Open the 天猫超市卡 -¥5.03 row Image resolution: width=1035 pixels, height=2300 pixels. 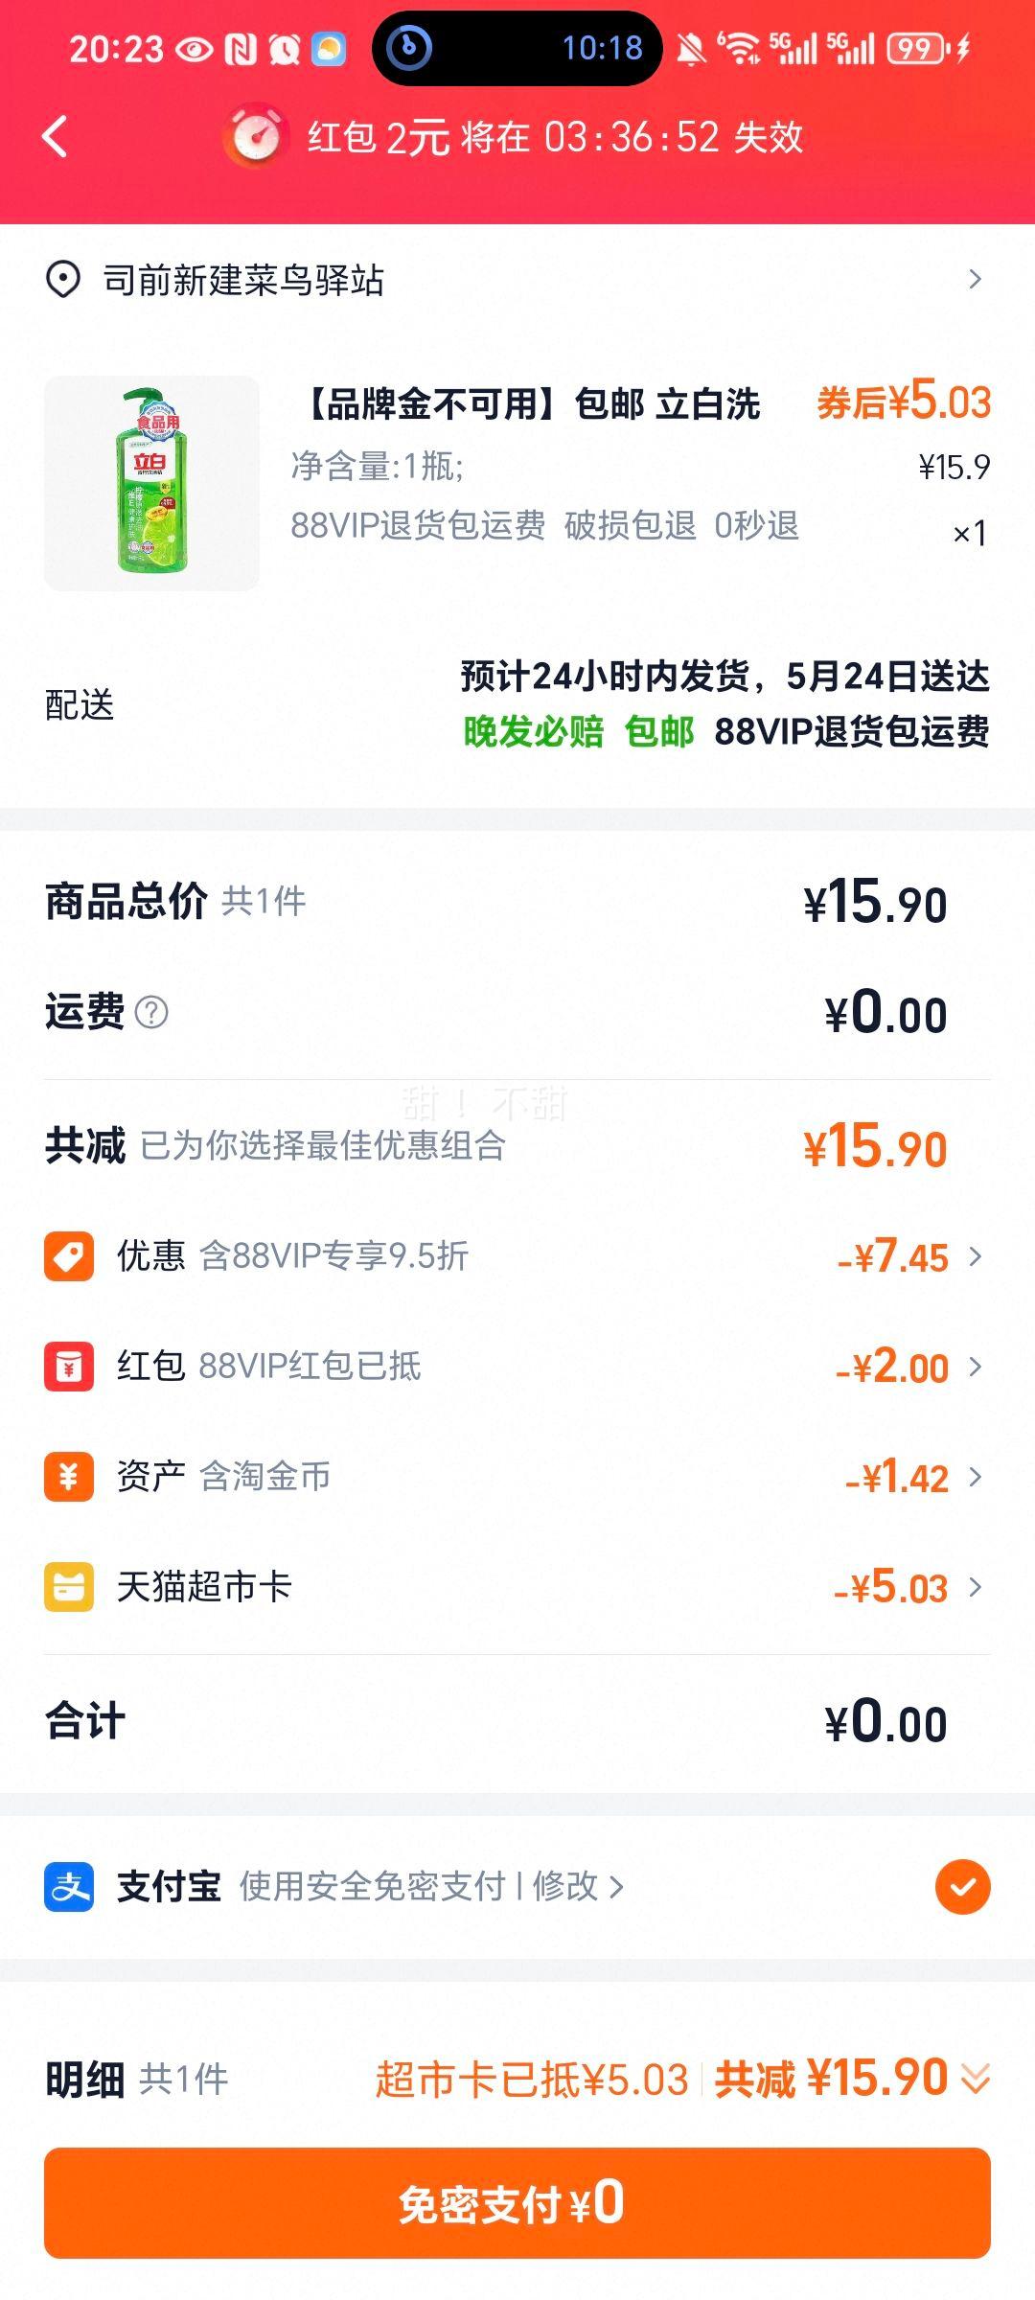517,1586
